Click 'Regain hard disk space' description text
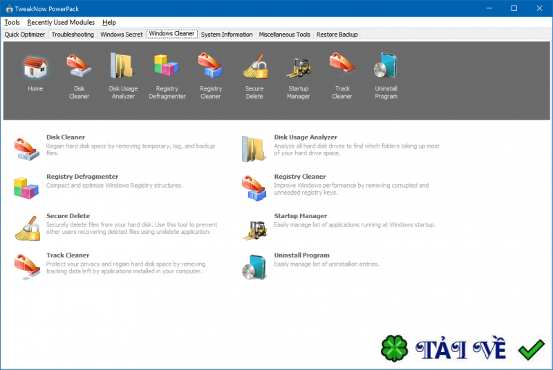 [x=131, y=150]
